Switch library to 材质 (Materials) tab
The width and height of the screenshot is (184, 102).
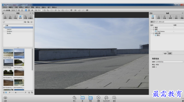click(x=5, y=17)
